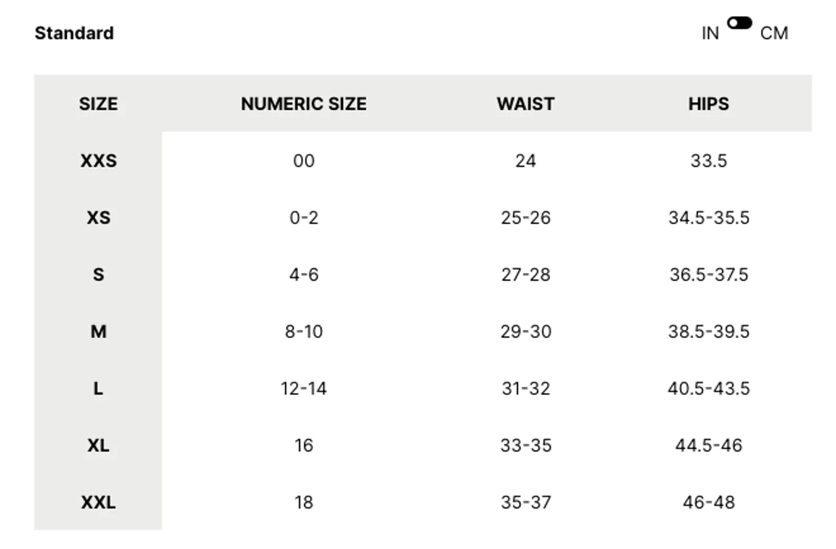Click the WAIST column header
The height and width of the screenshot is (549, 836).
click(x=526, y=104)
